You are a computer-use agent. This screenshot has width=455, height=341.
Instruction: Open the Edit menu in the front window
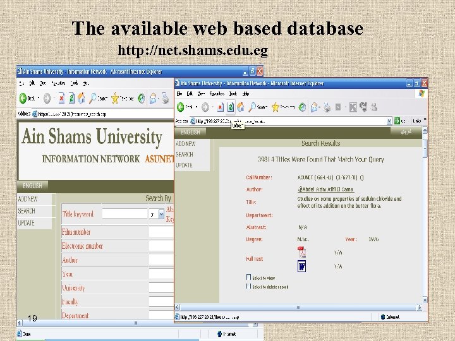pos(190,93)
